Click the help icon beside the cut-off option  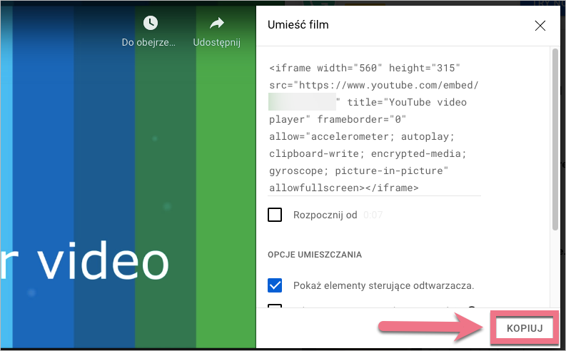[x=471, y=309]
